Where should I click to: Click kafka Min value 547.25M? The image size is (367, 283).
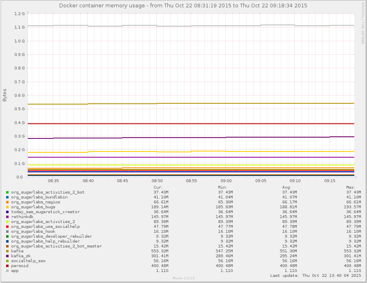[x=224, y=251]
